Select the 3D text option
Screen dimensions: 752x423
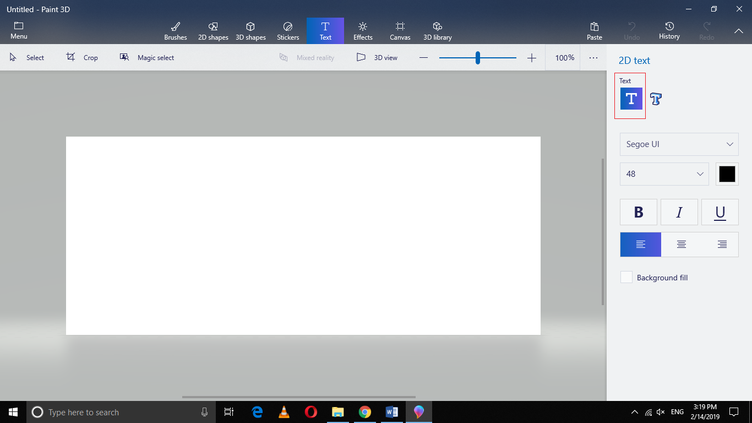click(x=656, y=99)
